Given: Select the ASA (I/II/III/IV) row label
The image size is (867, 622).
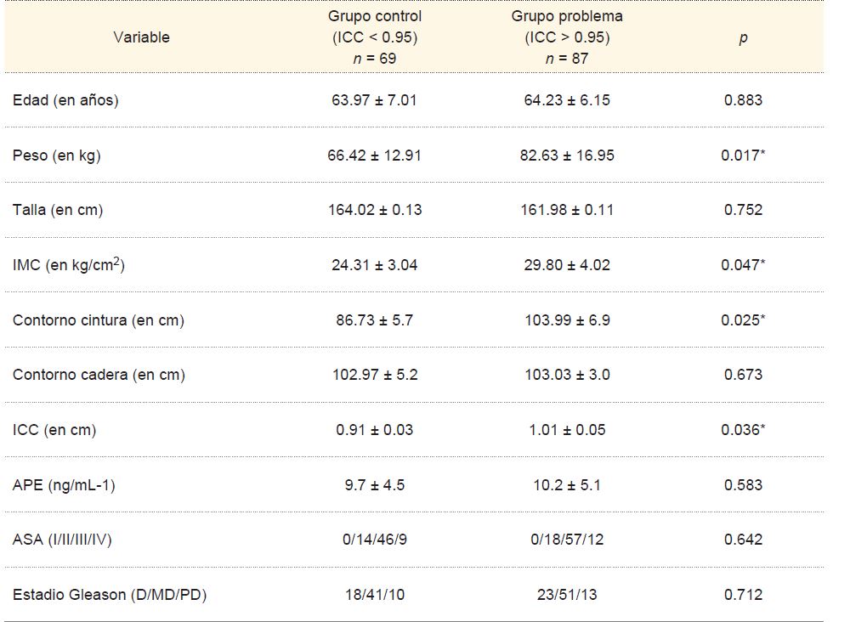Looking at the screenshot, I should pos(62,540).
